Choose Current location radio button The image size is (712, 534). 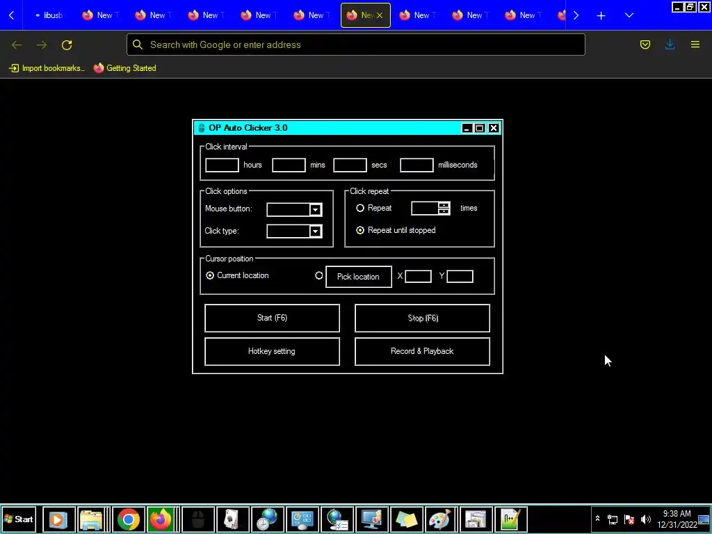(x=210, y=275)
